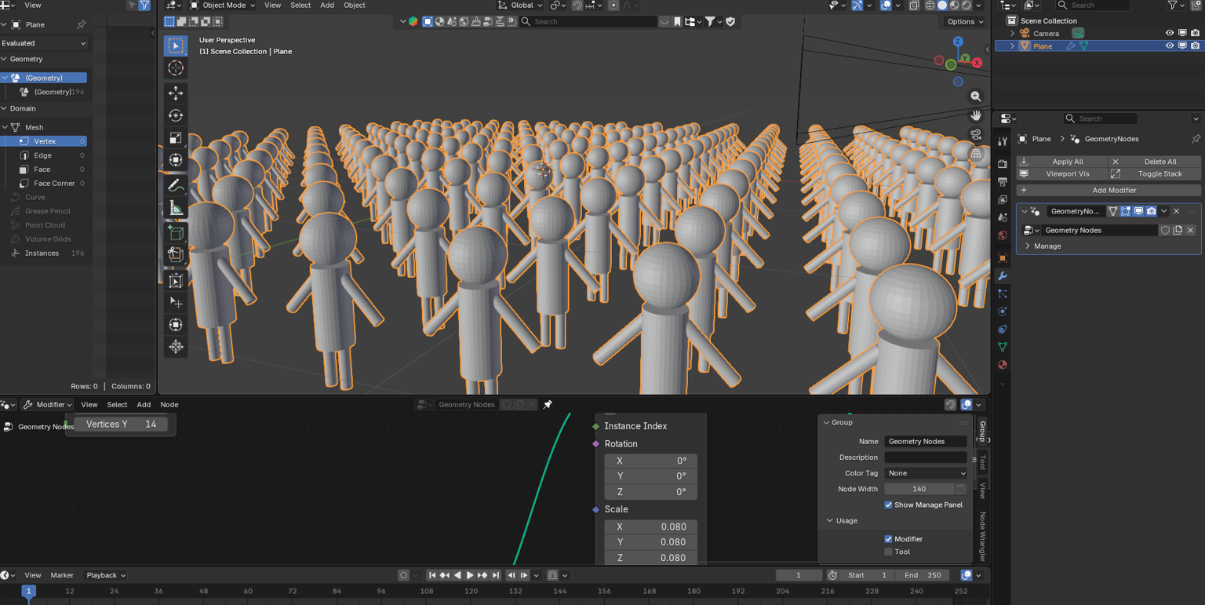The image size is (1205, 605).
Task: Open the Tool properties tab icon
Action: tap(1003, 141)
